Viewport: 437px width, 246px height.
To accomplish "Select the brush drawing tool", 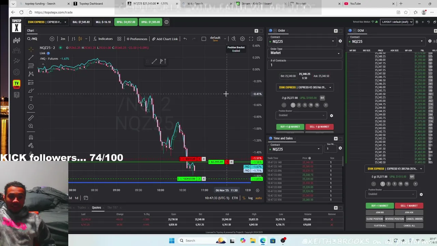I will point(31,91).
